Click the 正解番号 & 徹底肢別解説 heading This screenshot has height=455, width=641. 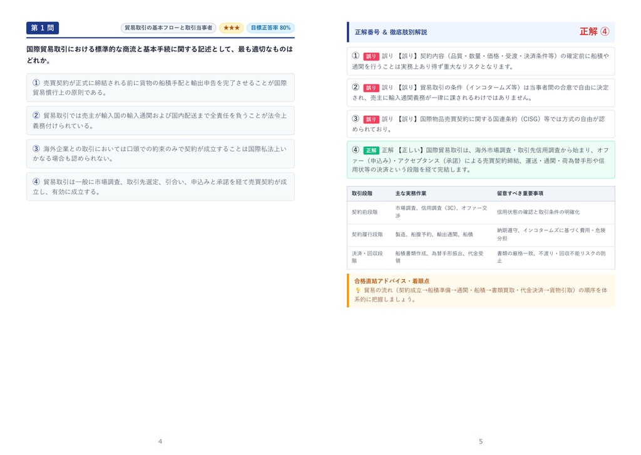click(x=391, y=32)
